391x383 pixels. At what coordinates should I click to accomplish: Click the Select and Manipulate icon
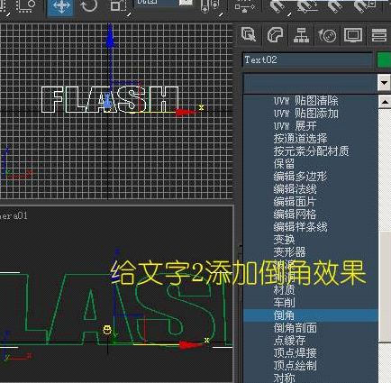point(244,6)
